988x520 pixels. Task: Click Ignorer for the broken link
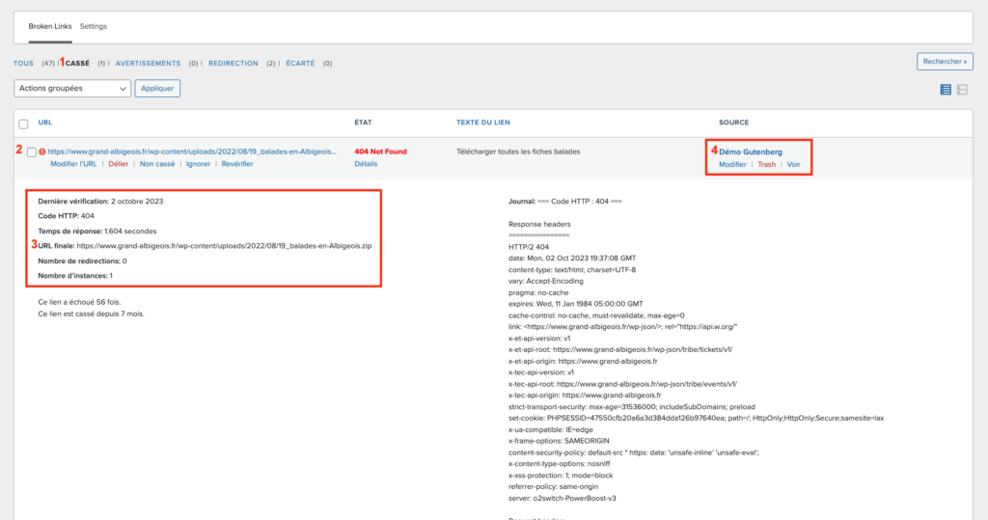(198, 164)
